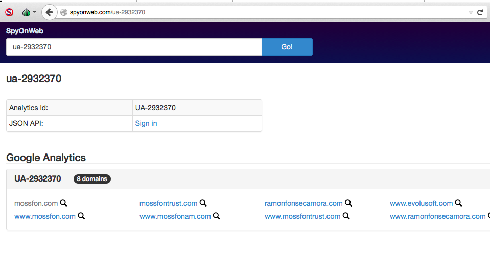Screen dimensions: 490x257
Task: Click the UA-2932370 panel heading
Action: click(x=37, y=178)
